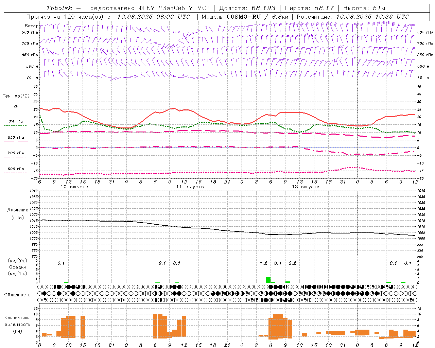Viewport: 435px width, 348px height.
Task: Click the 10 августа date label
Action: (x=74, y=187)
